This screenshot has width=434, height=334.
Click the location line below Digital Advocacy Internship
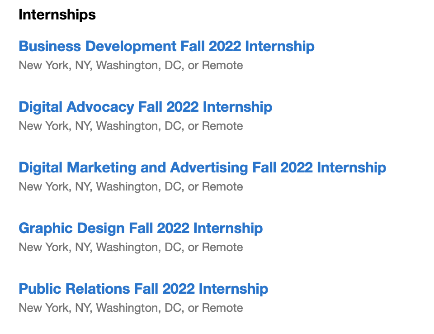(131, 126)
